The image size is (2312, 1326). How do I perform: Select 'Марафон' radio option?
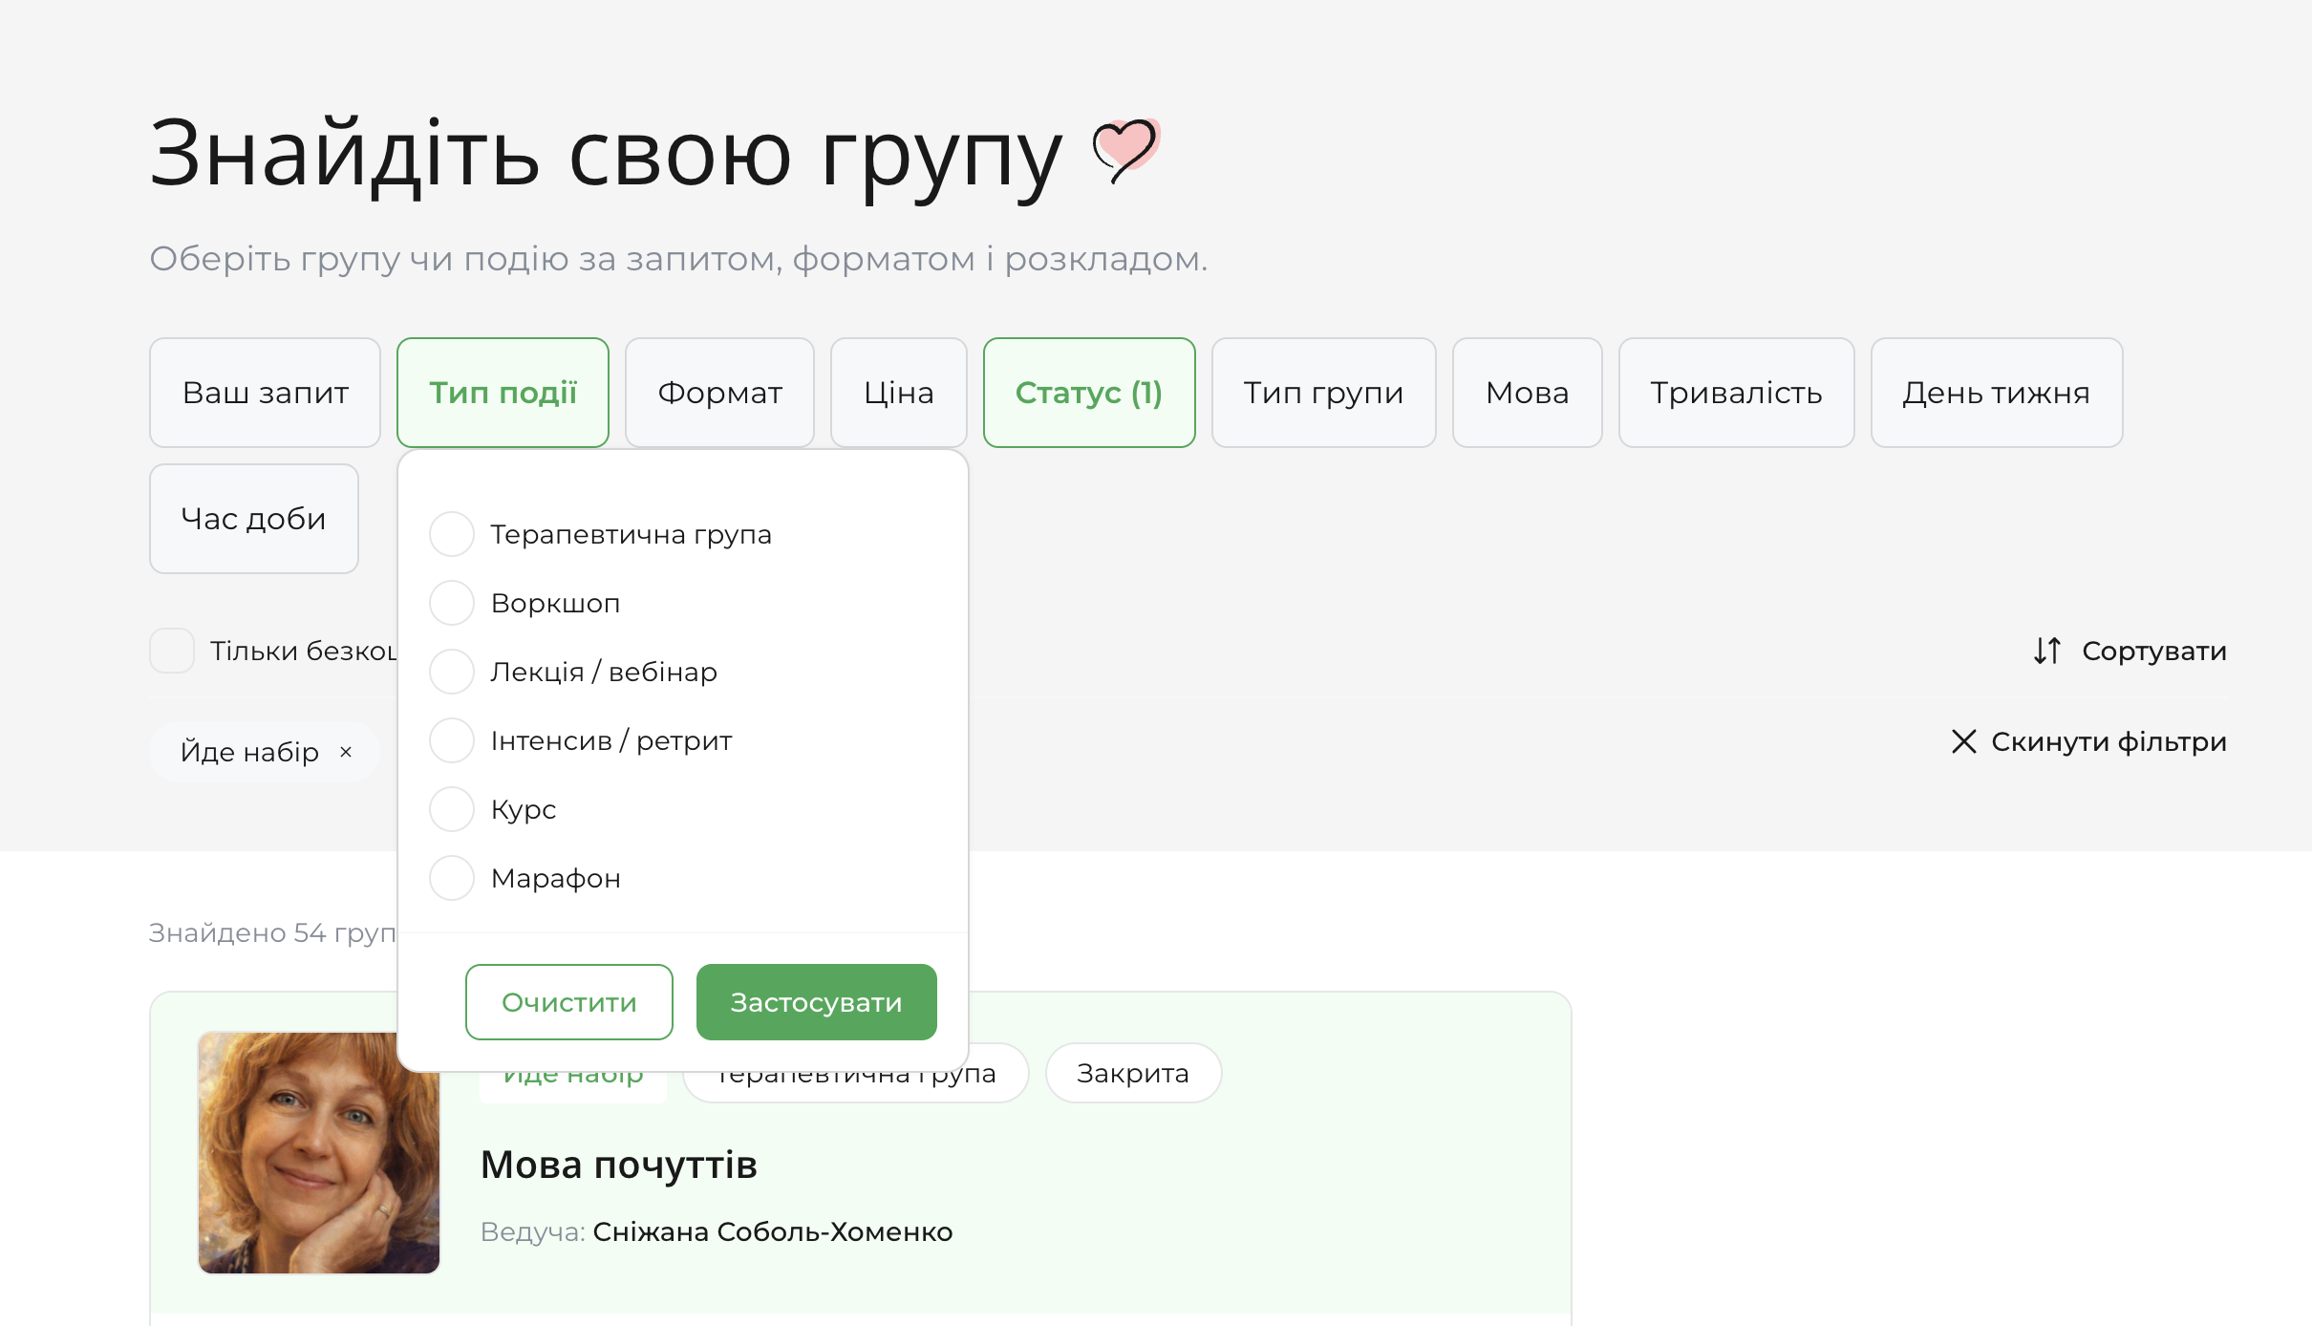click(452, 878)
